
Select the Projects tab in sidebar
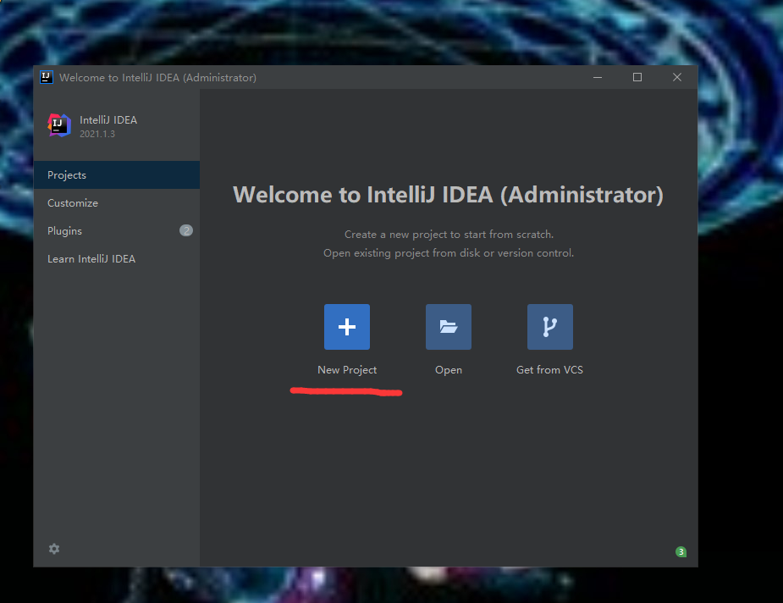[116, 174]
